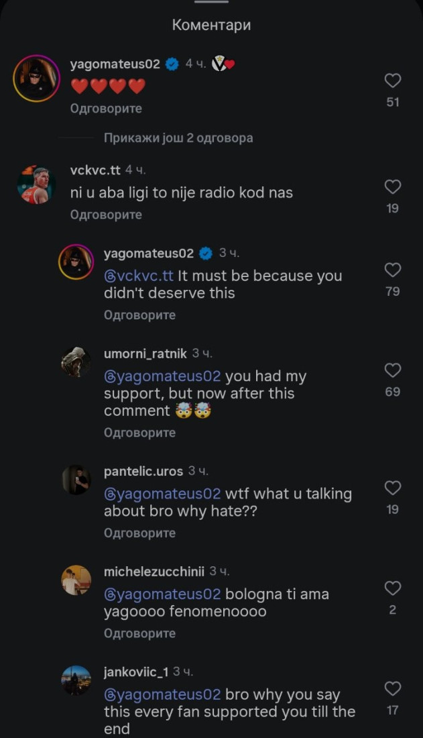Like yagomateus02's hearts comment

pyautogui.click(x=393, y=81)
